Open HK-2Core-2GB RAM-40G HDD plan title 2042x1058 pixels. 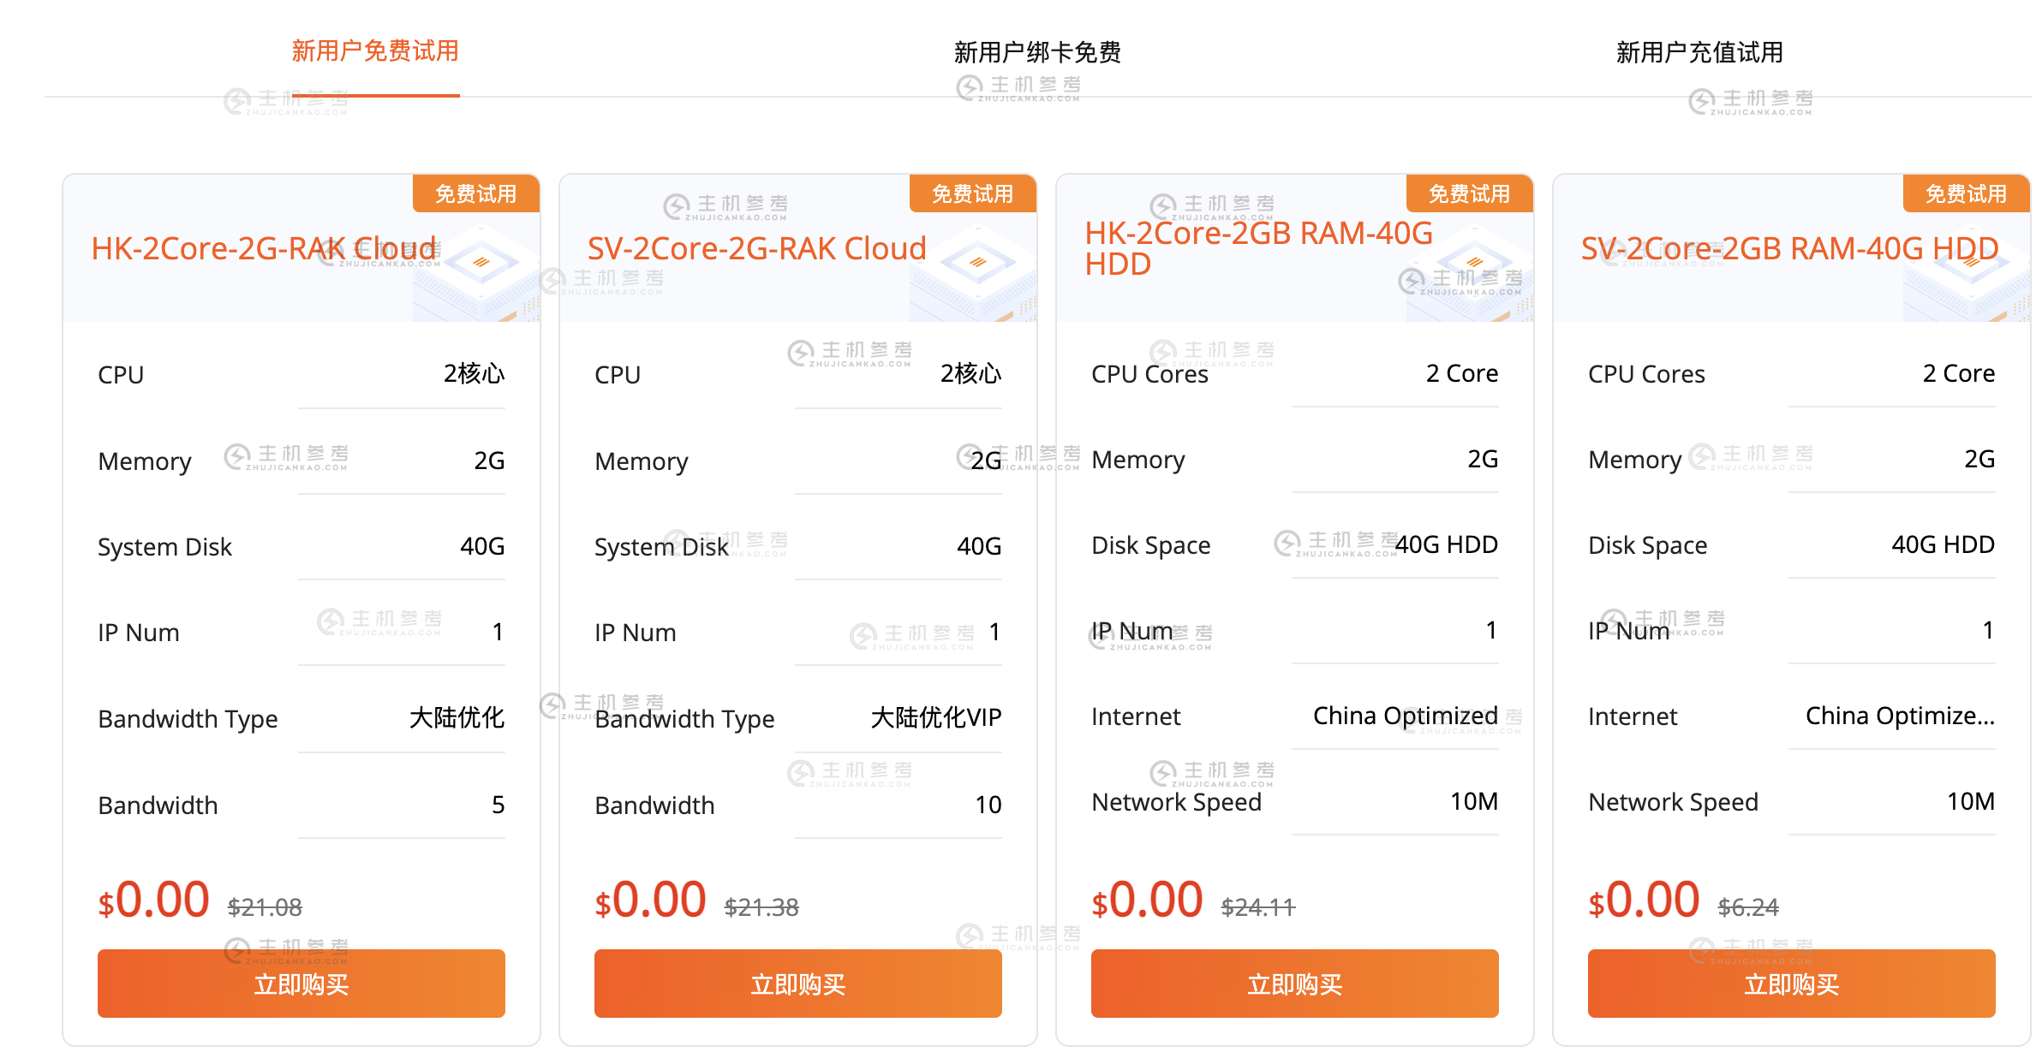tap(1259, 248)
